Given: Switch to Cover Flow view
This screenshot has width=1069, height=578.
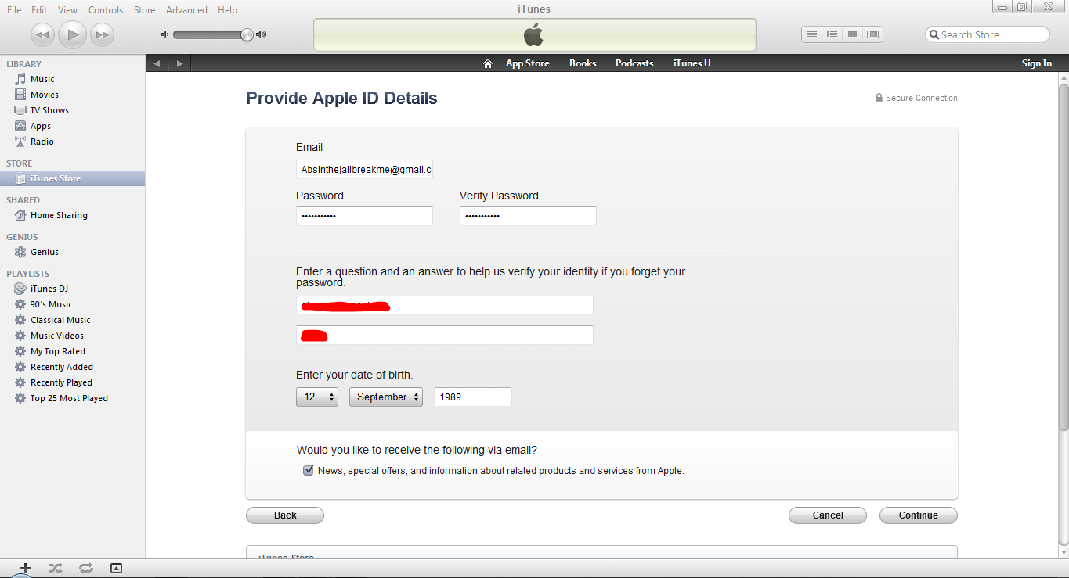Looking at the screenshot, I should 872,34.
